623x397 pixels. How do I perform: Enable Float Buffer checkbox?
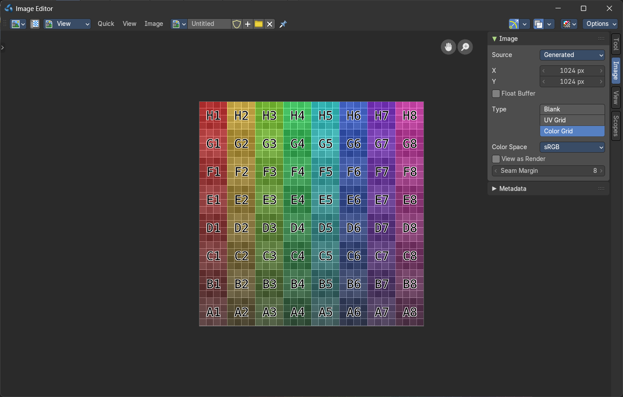point(496,93)
